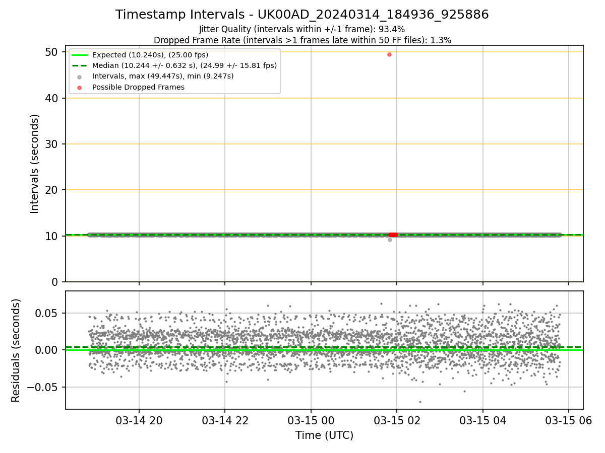Viewport: 605px width, 453px height.
Task: Click the red dot marker in the legend
Action: (x=80, y=87)
